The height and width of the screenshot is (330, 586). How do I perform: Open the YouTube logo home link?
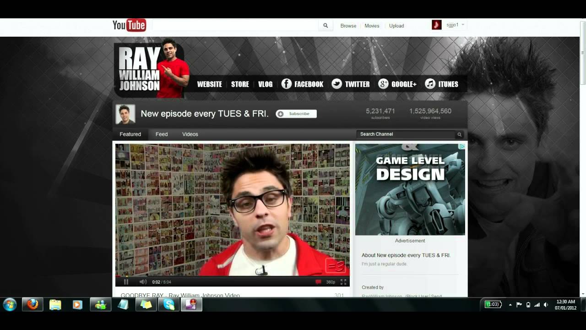click(129, 25)
